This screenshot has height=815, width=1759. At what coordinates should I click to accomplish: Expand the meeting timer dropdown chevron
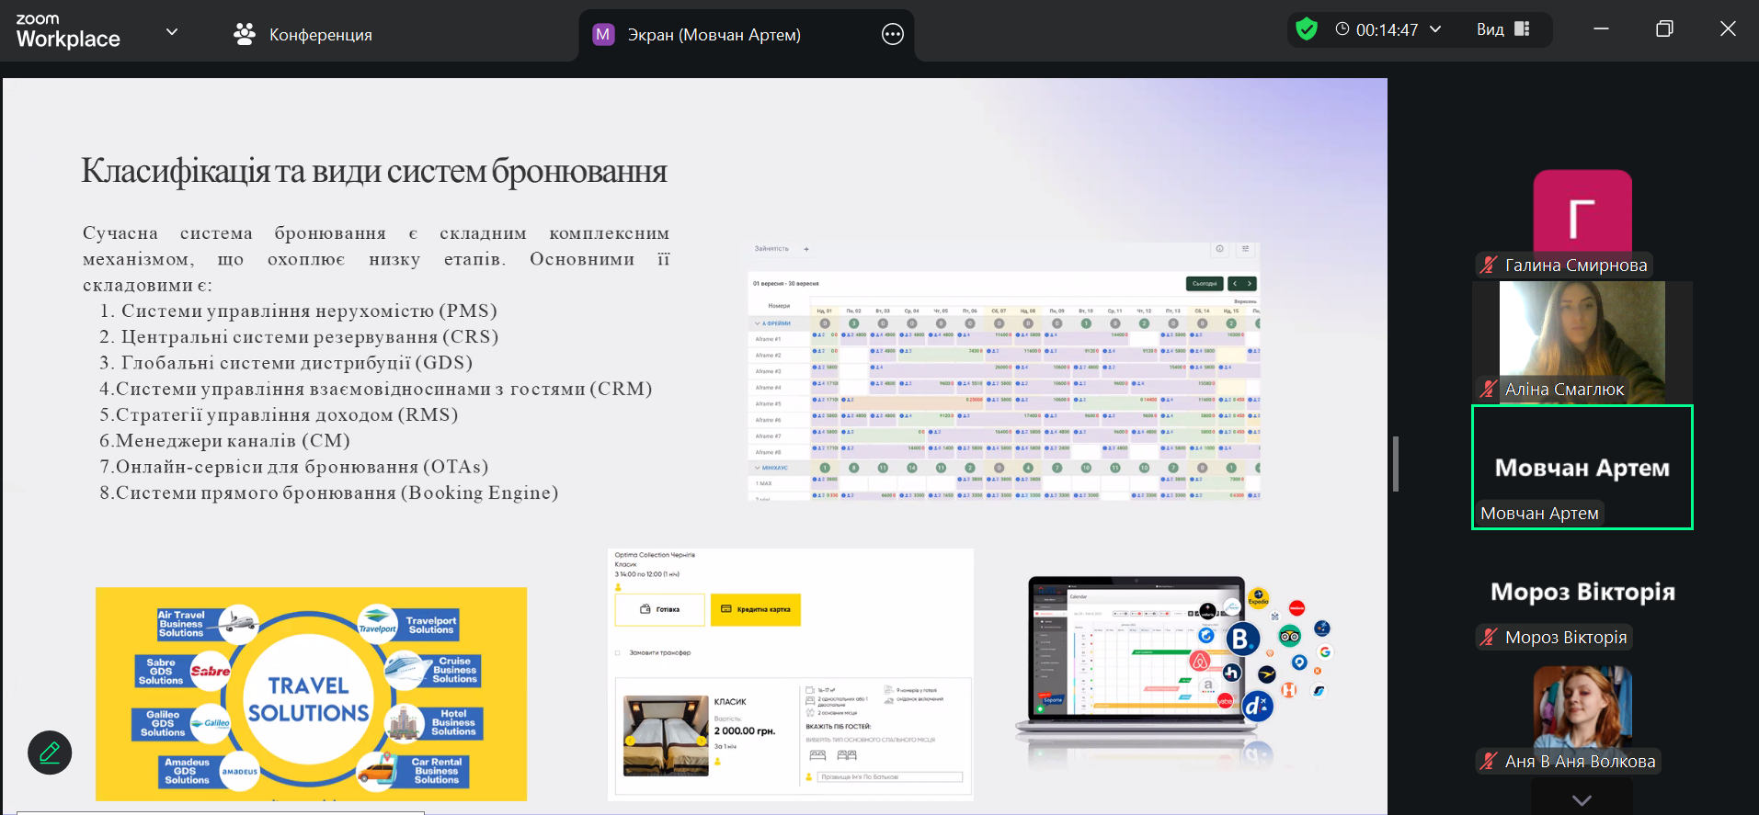(x=1435, y=29)
